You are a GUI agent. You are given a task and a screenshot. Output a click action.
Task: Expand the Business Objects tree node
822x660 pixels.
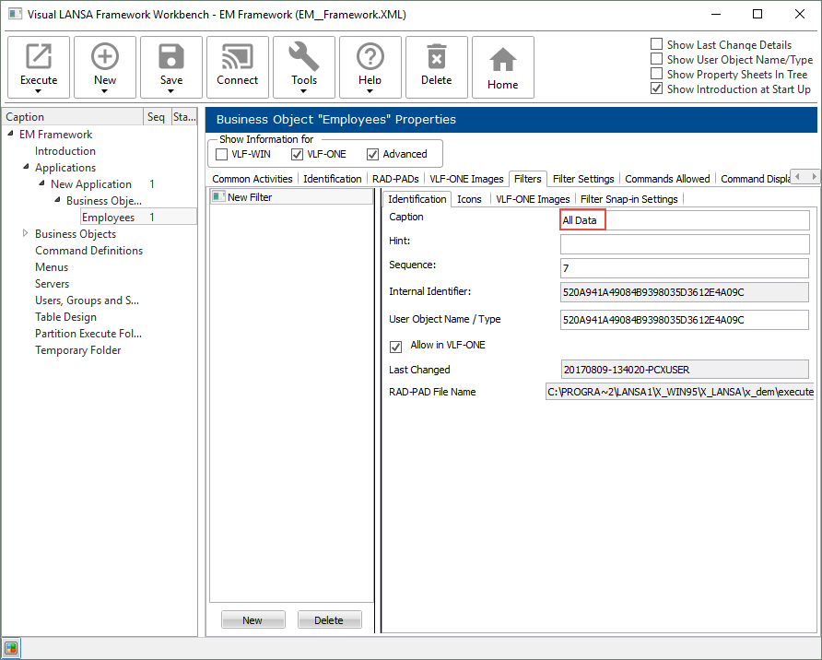(x=25, y=233)
